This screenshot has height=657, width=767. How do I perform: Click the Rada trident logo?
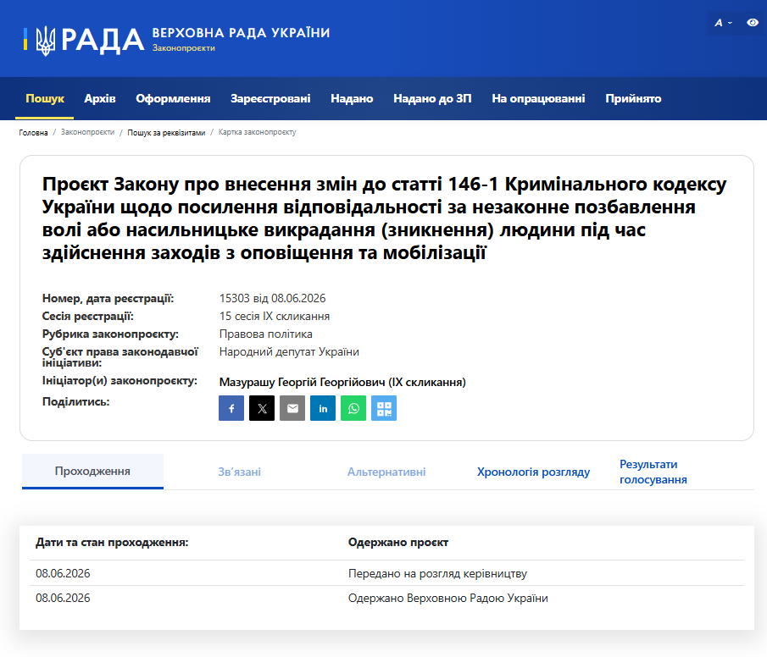(46, 40)
